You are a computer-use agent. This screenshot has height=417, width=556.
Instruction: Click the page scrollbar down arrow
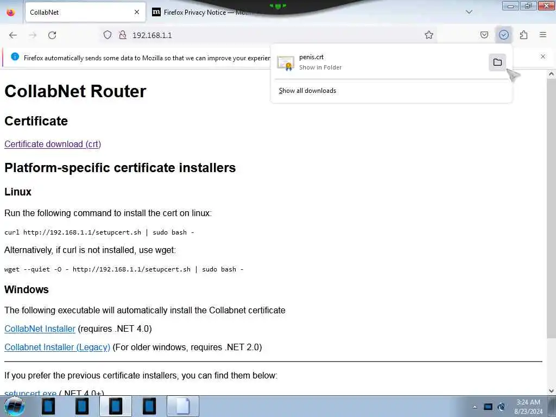[x=551, y=391]
